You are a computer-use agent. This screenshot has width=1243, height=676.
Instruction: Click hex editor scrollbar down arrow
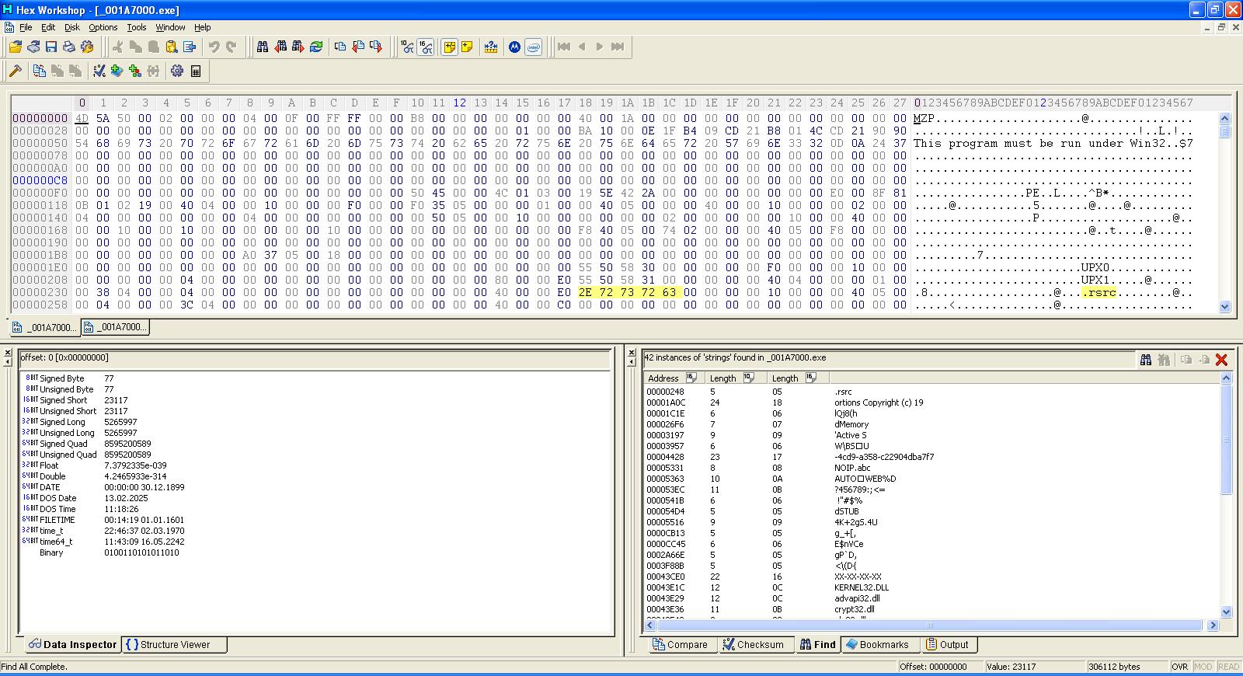pyautogui.click(x=1224, y=306)
